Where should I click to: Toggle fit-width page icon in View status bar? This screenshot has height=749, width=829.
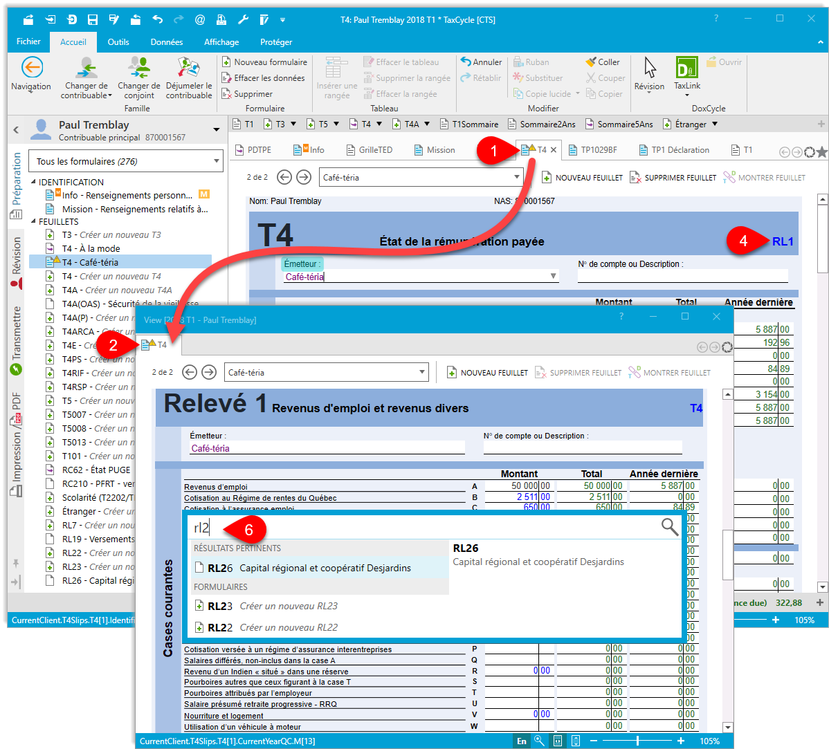(x=557, y=741)
